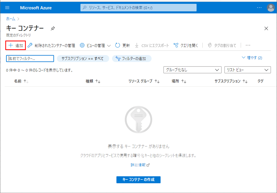Click the 更新 refresh icon

(x=118, y=45)
